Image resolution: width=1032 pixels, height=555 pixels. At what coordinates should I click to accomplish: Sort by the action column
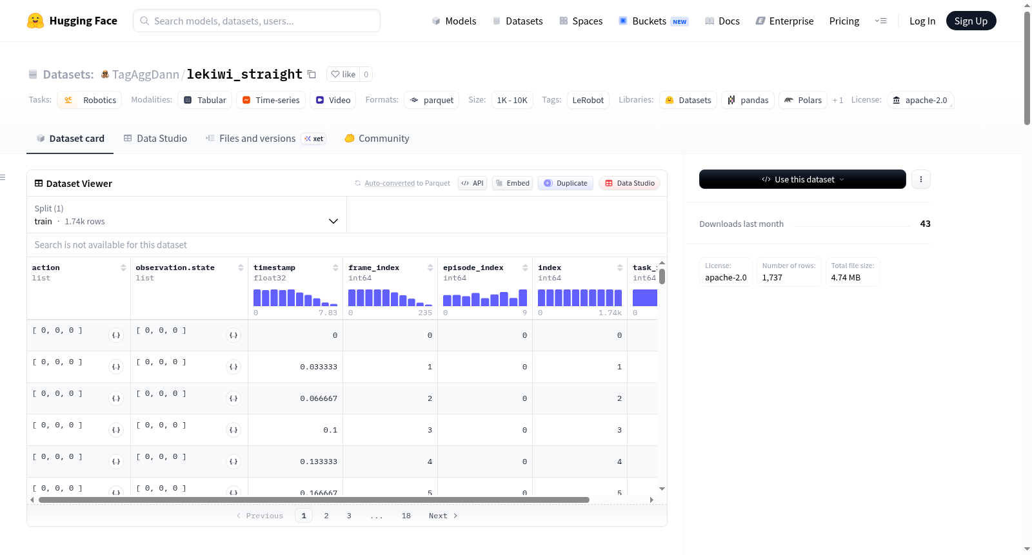(x=123, y=268)
